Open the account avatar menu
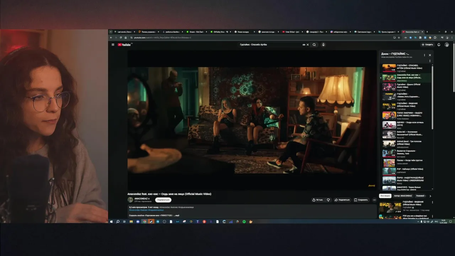The width and height of the screenshot is (455, 256). [447, 45]
